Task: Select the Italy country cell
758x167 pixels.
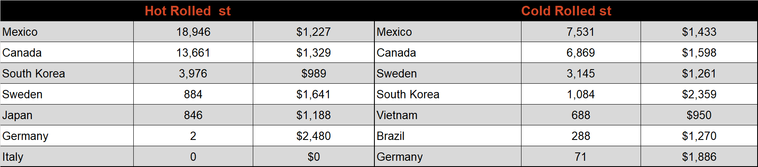Action: click(67, 157)
